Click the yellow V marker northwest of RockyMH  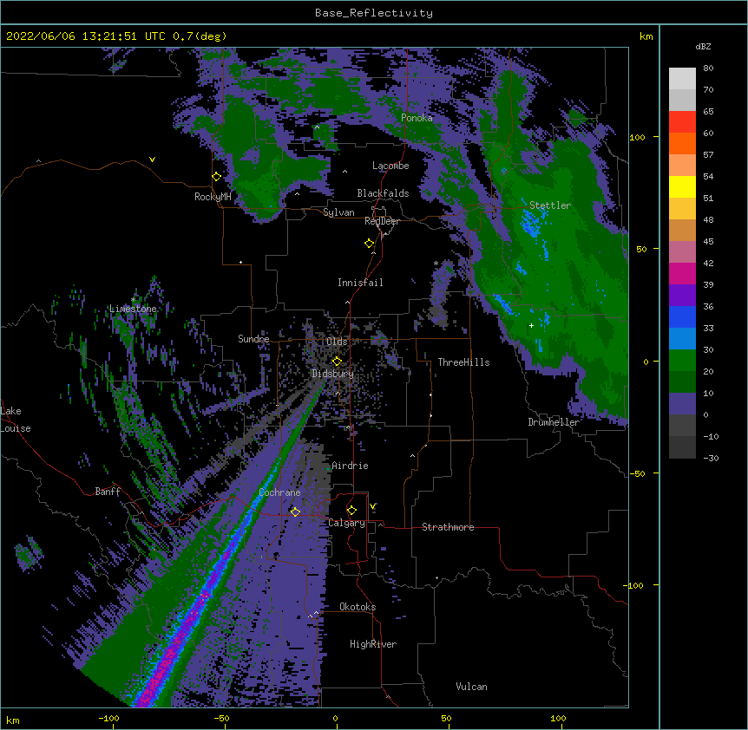[x=152, y=160]
